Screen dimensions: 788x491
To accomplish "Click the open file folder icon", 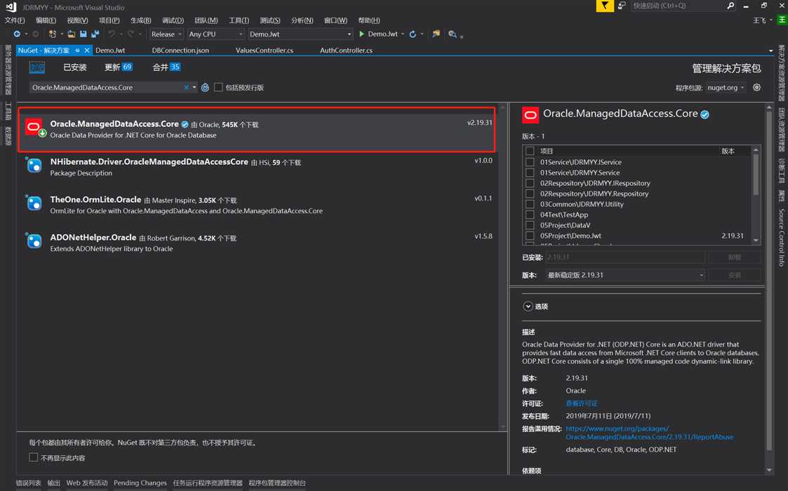I will click(72, 34).
